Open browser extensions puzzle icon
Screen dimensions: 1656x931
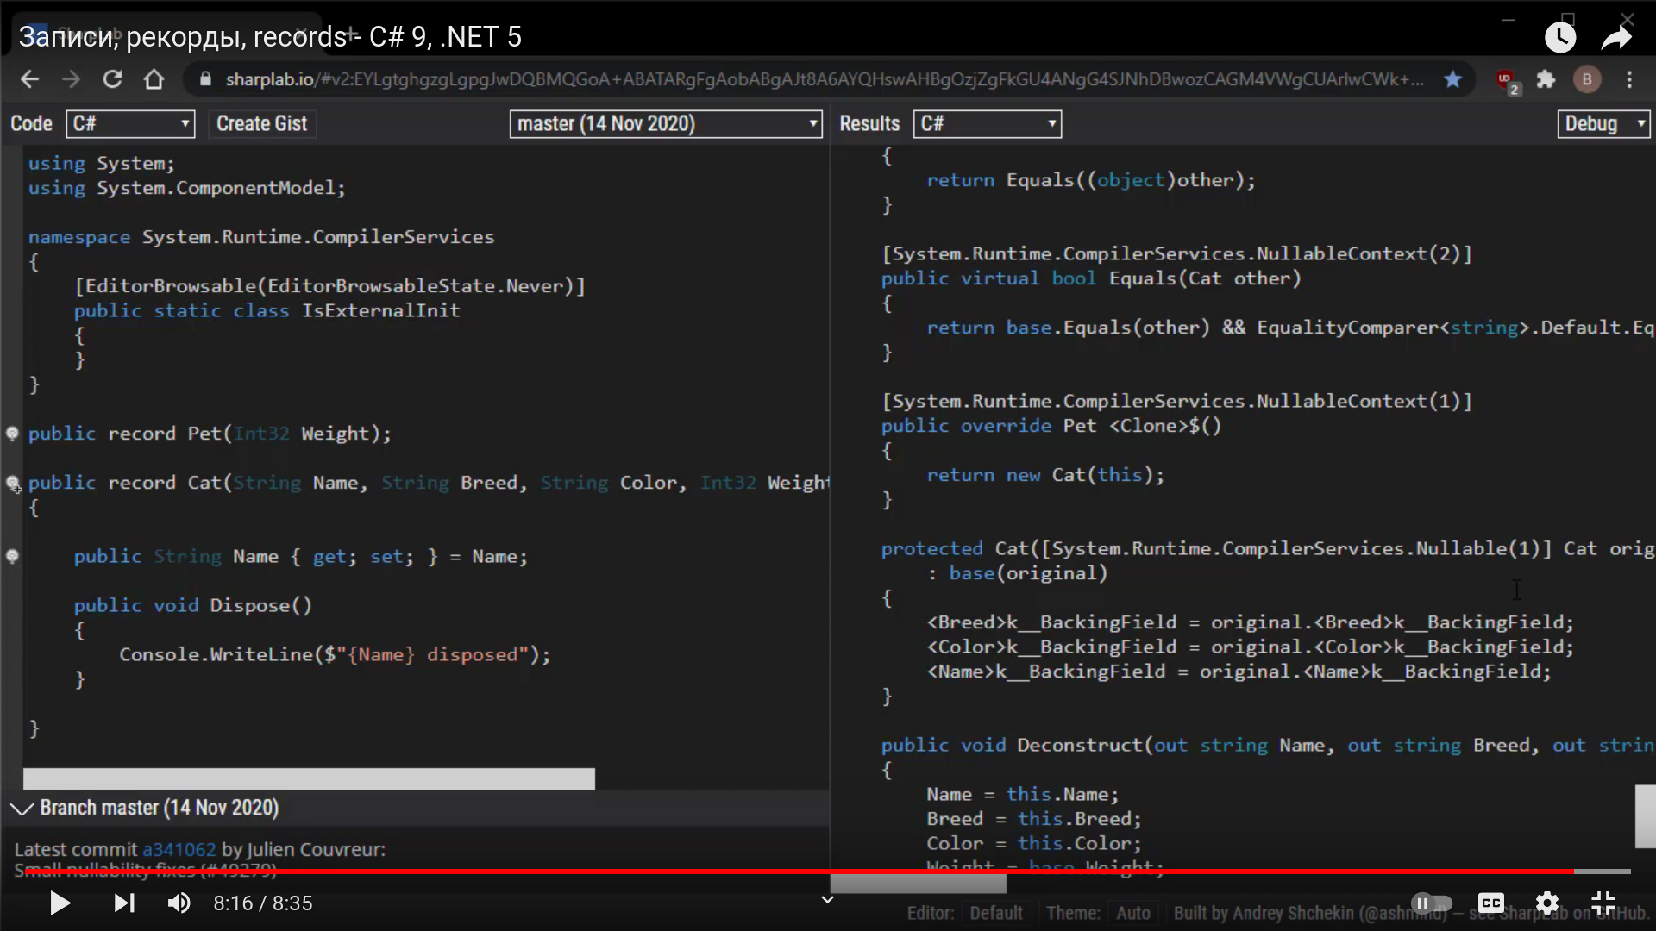coord(1546,79)
